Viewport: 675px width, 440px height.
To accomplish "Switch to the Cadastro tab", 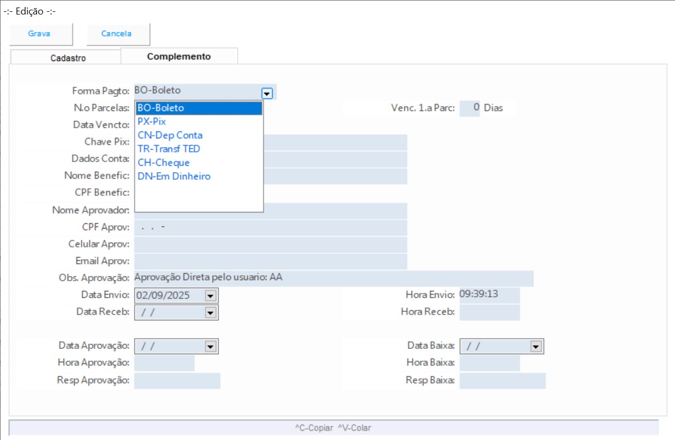I will 68,58.
